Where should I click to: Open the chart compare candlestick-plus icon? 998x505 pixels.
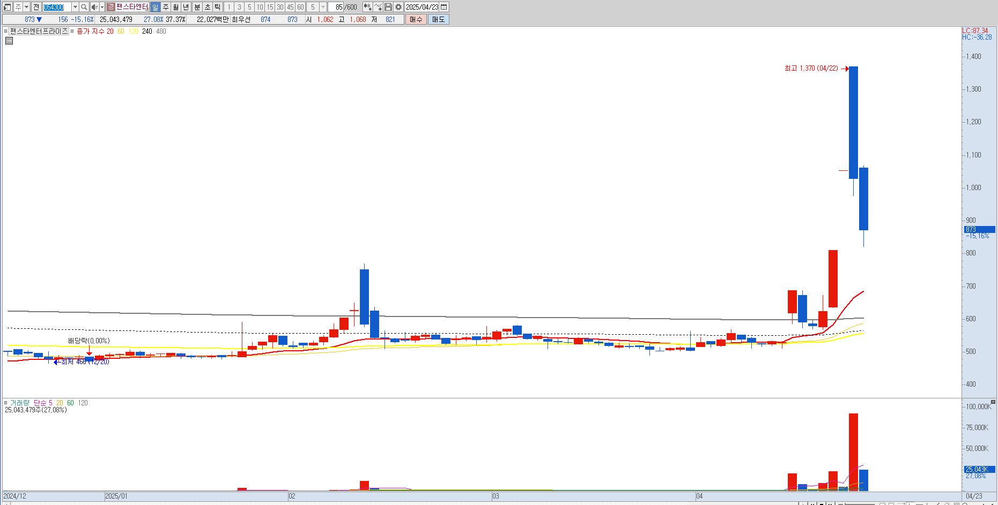tap(367, 7)
